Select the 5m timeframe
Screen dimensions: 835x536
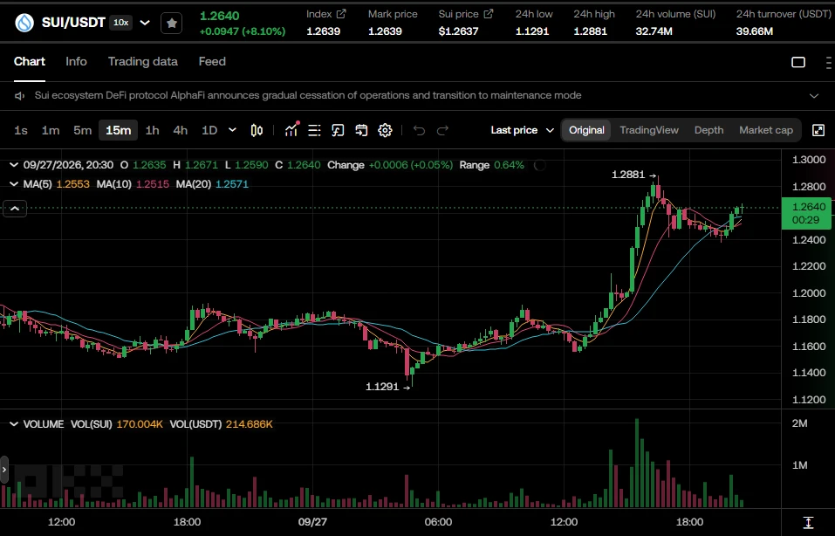(83, 130)
